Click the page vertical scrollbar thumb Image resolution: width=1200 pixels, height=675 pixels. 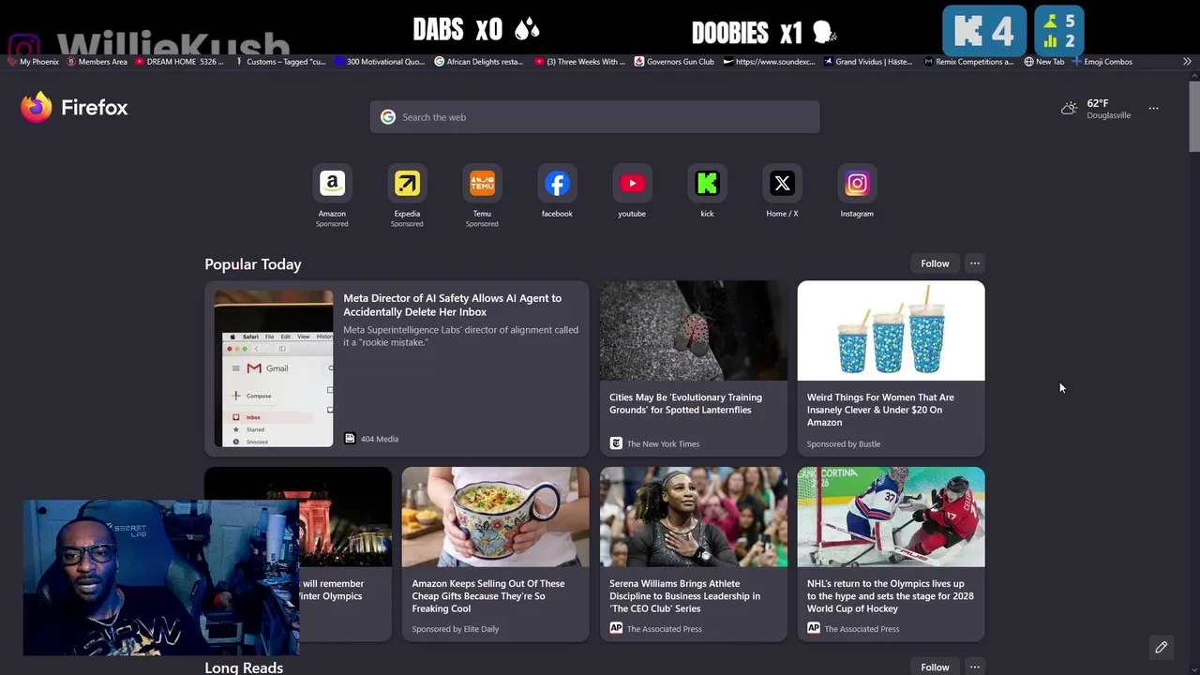coord(1193,116)
